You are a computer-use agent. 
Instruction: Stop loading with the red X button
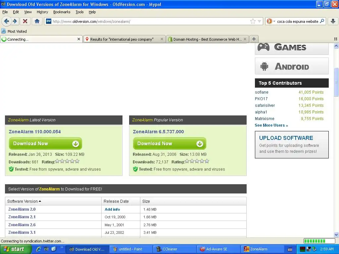(x=25, y=21)
